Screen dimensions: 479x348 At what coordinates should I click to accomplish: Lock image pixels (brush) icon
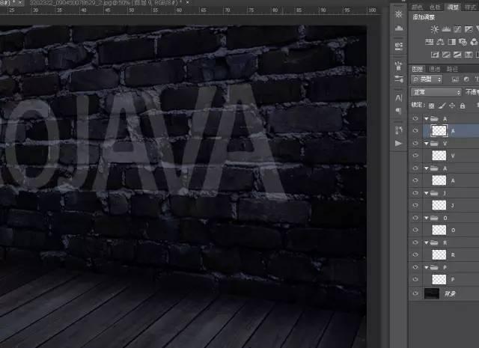[442, 106]
